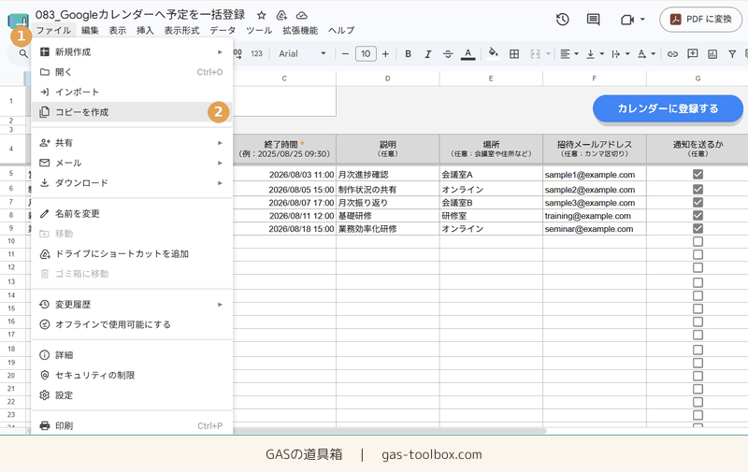Uncheck notification checkbox for seminar@example.com row

pos(698,228)
